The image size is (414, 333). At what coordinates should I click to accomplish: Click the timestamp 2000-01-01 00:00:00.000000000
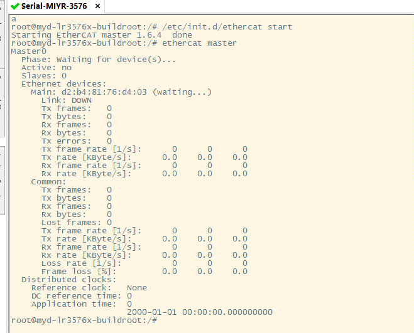click(200, 312)
